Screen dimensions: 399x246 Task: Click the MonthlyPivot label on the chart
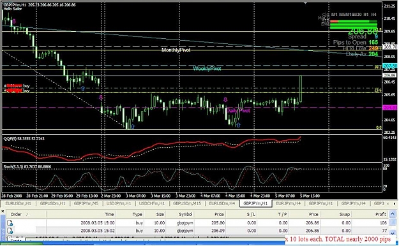click(x=176, y=50)
